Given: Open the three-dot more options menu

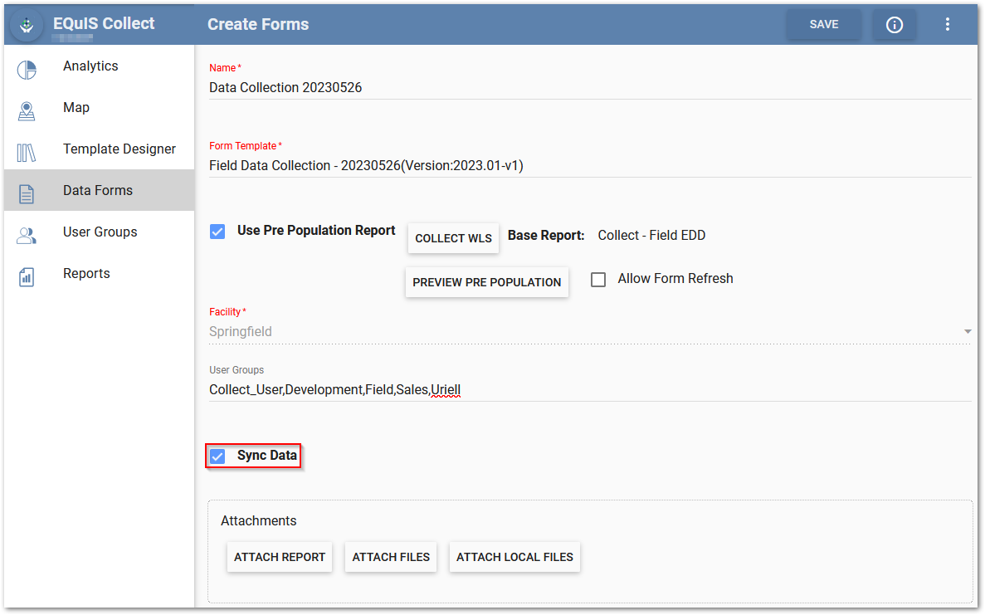Looking at the screenshot, I should pyautogui.click(x=948, y=25).
